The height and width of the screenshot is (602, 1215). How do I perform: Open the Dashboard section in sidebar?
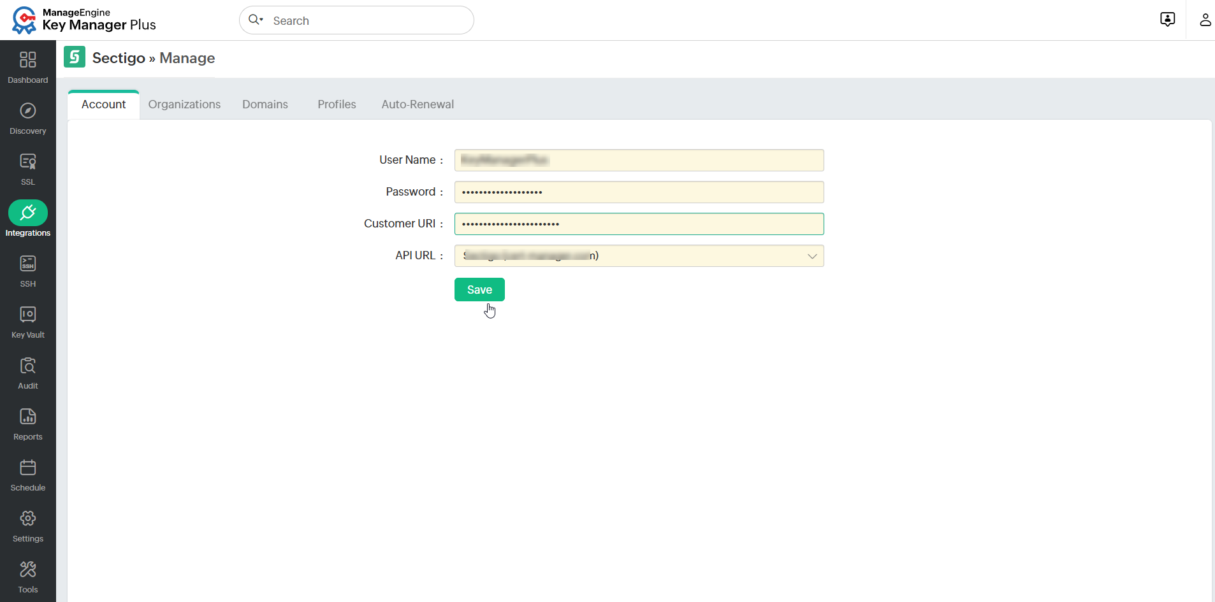(x=28, y=66)
